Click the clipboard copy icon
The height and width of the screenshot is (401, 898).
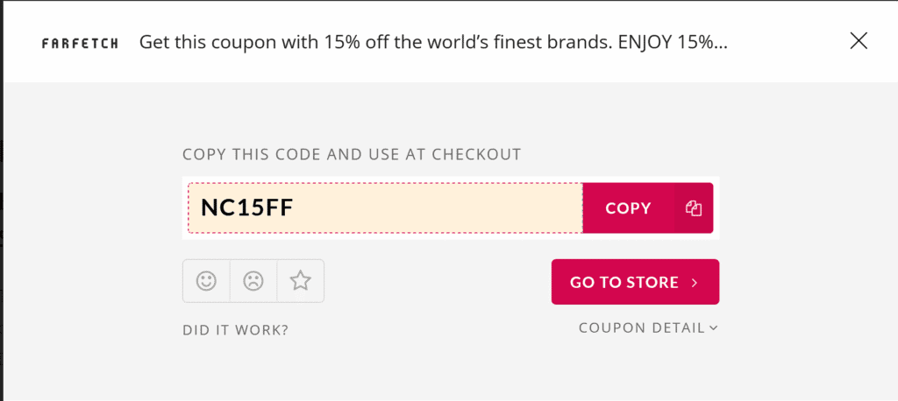coord(694,208)
